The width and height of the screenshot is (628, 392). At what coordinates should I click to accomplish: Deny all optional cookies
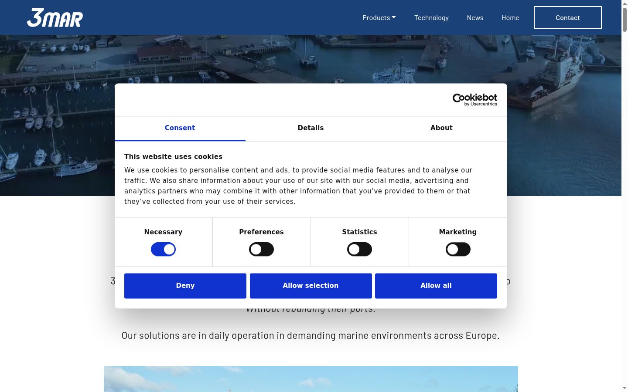point(185,286)
